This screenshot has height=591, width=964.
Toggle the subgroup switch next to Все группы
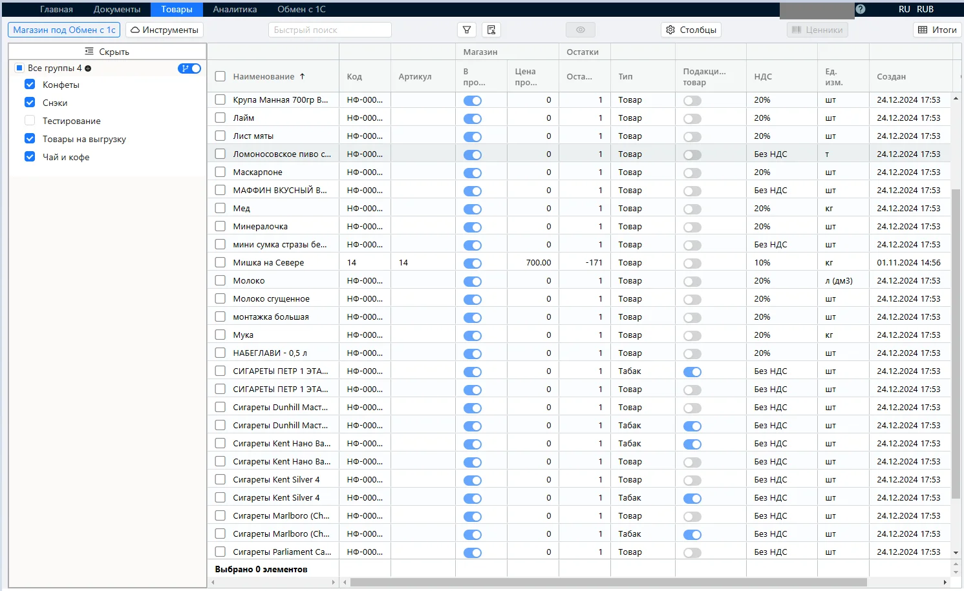point(189,68)
